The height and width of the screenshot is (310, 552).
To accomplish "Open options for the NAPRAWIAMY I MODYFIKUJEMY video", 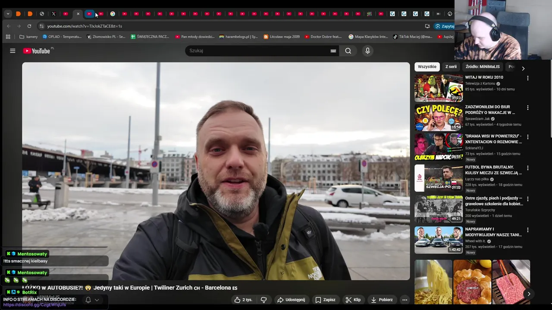I will pos(527,230).
